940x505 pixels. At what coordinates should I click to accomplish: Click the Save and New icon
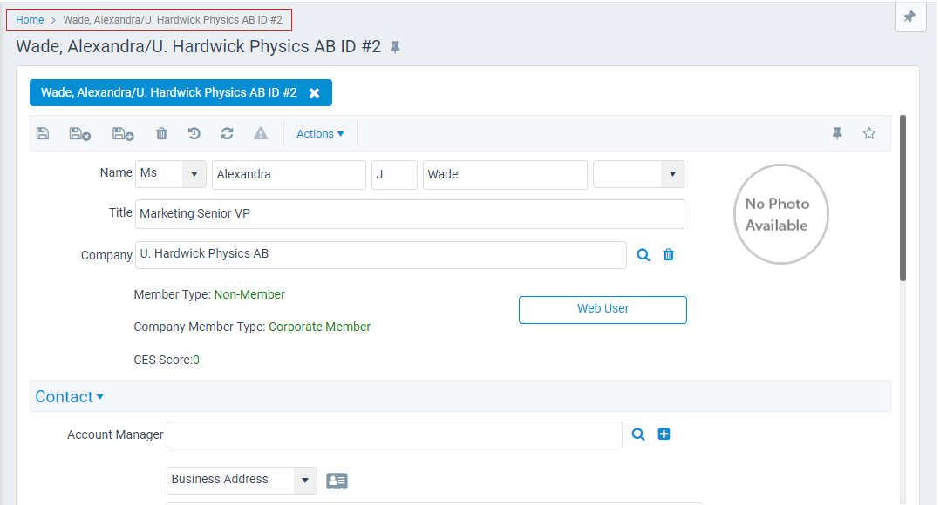[122, 133]
